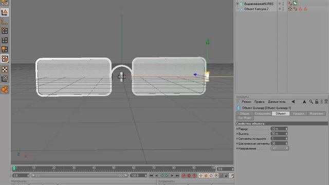Switch to the Координаты tab

(263, 114)
